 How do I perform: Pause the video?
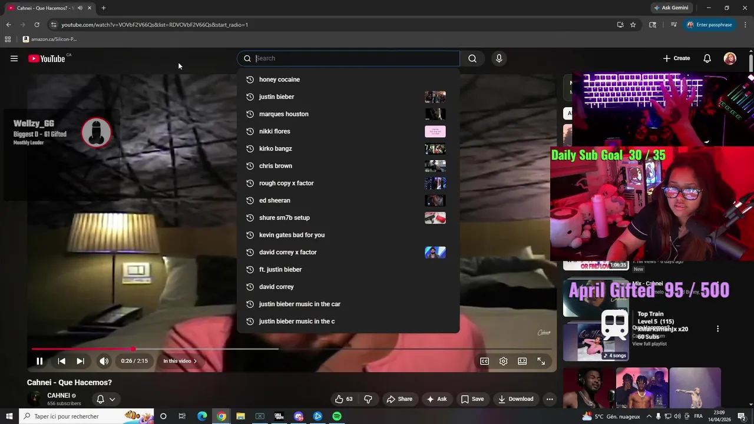pyautogui.click(x=39, y=361)
